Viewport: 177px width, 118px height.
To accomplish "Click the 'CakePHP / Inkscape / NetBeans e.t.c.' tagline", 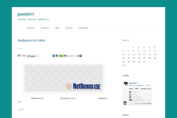I will pos(34,19).
